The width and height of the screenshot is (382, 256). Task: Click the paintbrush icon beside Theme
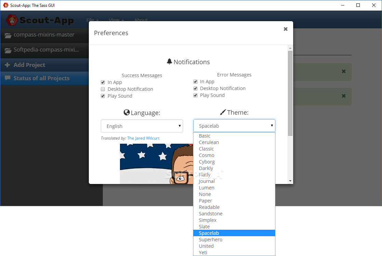pos(223,112)
